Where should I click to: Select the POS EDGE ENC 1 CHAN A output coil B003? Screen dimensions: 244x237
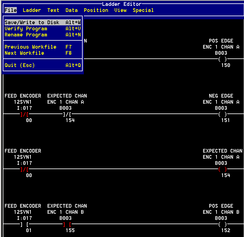[222, 59]
